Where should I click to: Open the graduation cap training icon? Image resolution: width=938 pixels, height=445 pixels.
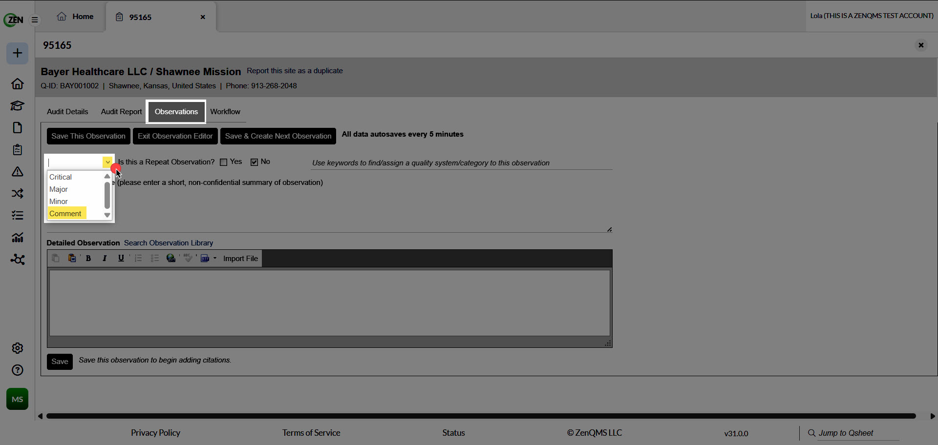pos(18,105)
